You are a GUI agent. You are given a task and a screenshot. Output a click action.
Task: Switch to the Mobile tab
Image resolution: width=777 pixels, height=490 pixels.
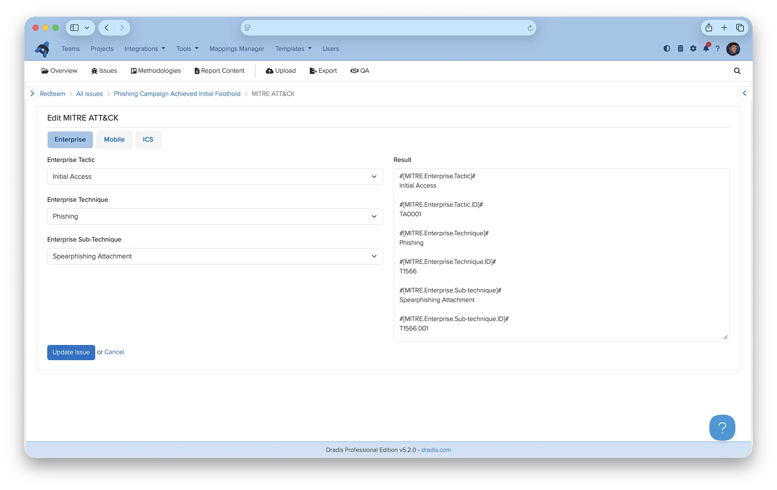coord(114,139)
